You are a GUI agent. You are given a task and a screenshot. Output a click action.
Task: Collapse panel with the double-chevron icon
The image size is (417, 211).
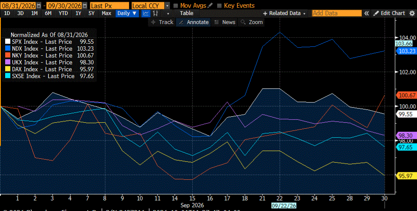[x=366, y=13]
